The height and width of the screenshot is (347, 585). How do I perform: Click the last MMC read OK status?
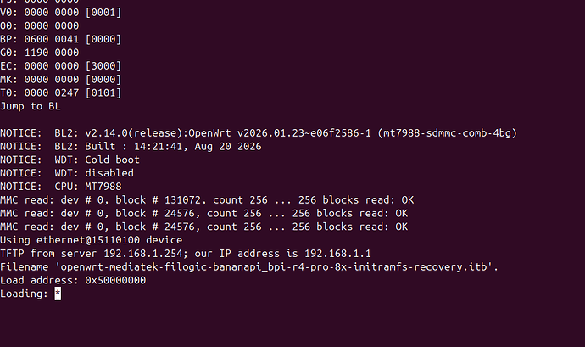[401, 227]
